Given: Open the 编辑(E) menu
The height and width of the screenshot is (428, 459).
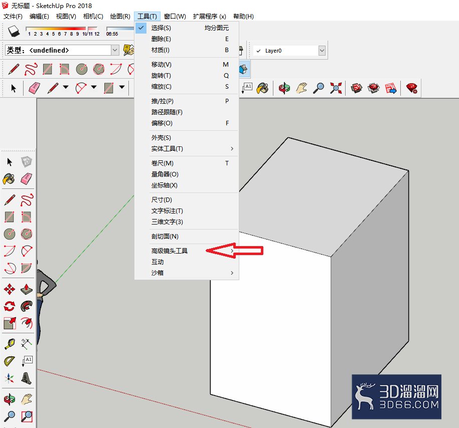Looking at the screenshot, I should [x=39, y=17].
